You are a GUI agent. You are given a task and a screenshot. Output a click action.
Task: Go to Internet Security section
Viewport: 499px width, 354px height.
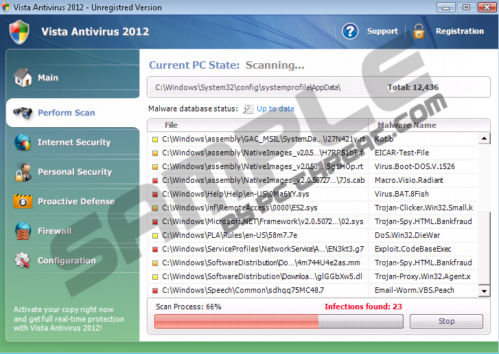[x=73, y=142]
